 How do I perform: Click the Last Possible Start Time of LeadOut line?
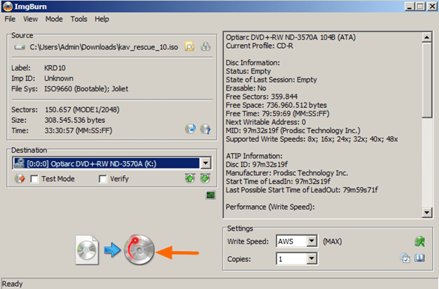302,190
